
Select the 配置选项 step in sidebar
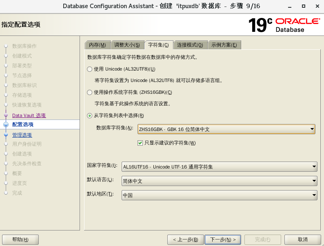(40, 124)
